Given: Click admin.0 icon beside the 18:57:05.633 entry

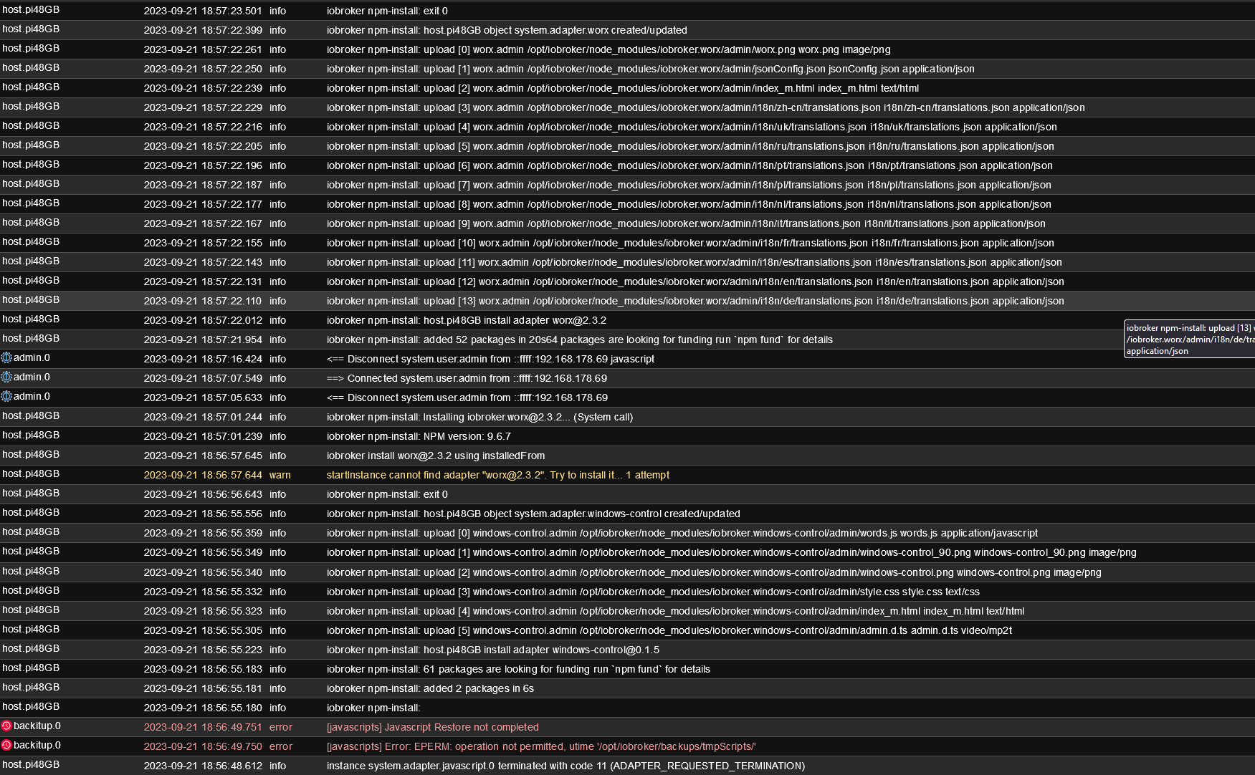Looking at the screenshot, I should (6, 396).
